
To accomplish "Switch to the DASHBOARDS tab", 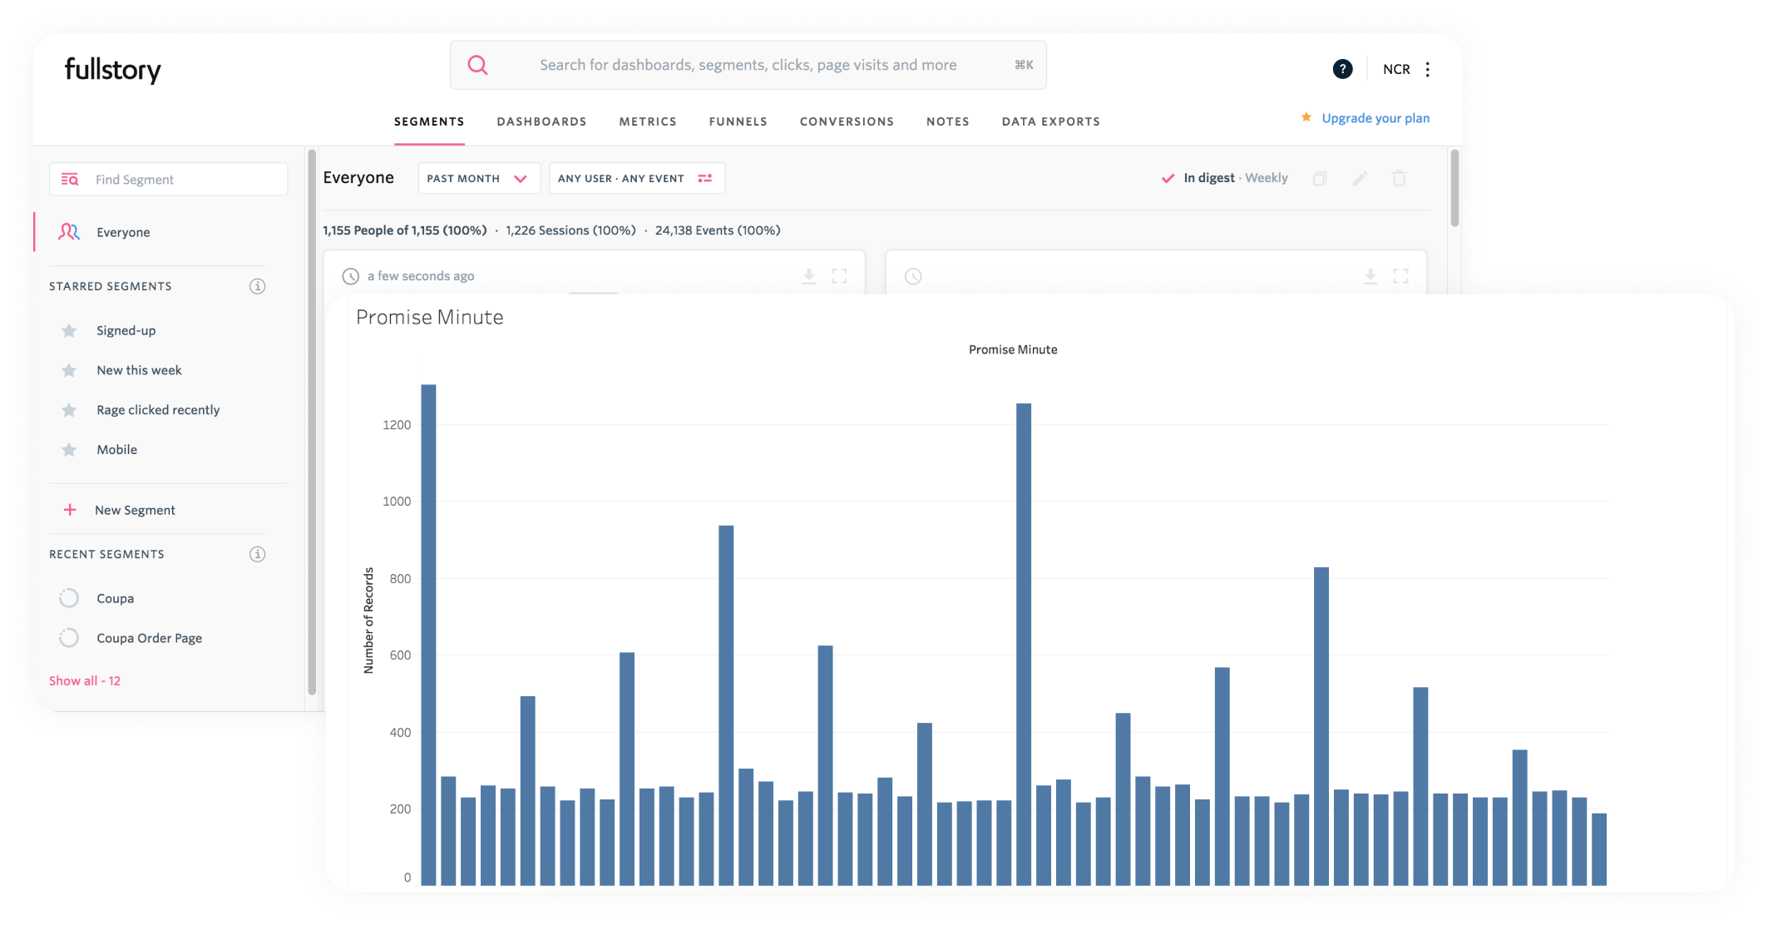I will tap(541, 121).
